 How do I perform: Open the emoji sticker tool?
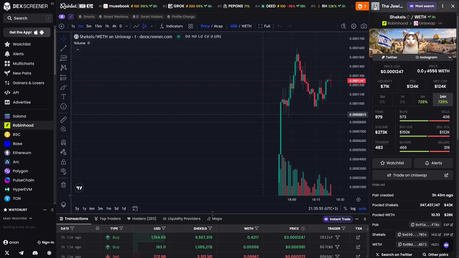(63, 107)
